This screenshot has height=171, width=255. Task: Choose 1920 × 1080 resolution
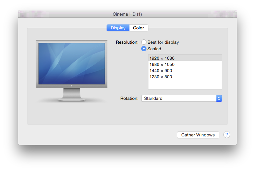pyautogui.click(x=185, y=58)
